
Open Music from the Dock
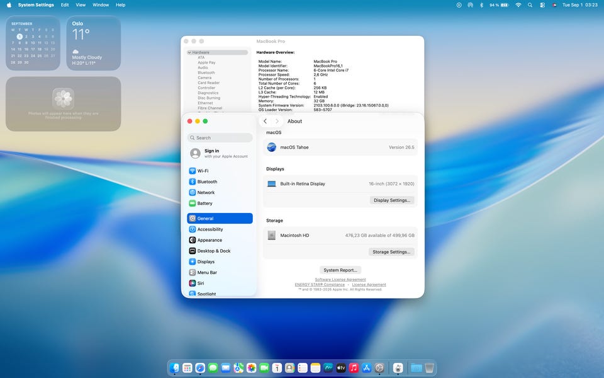[354, 367]
